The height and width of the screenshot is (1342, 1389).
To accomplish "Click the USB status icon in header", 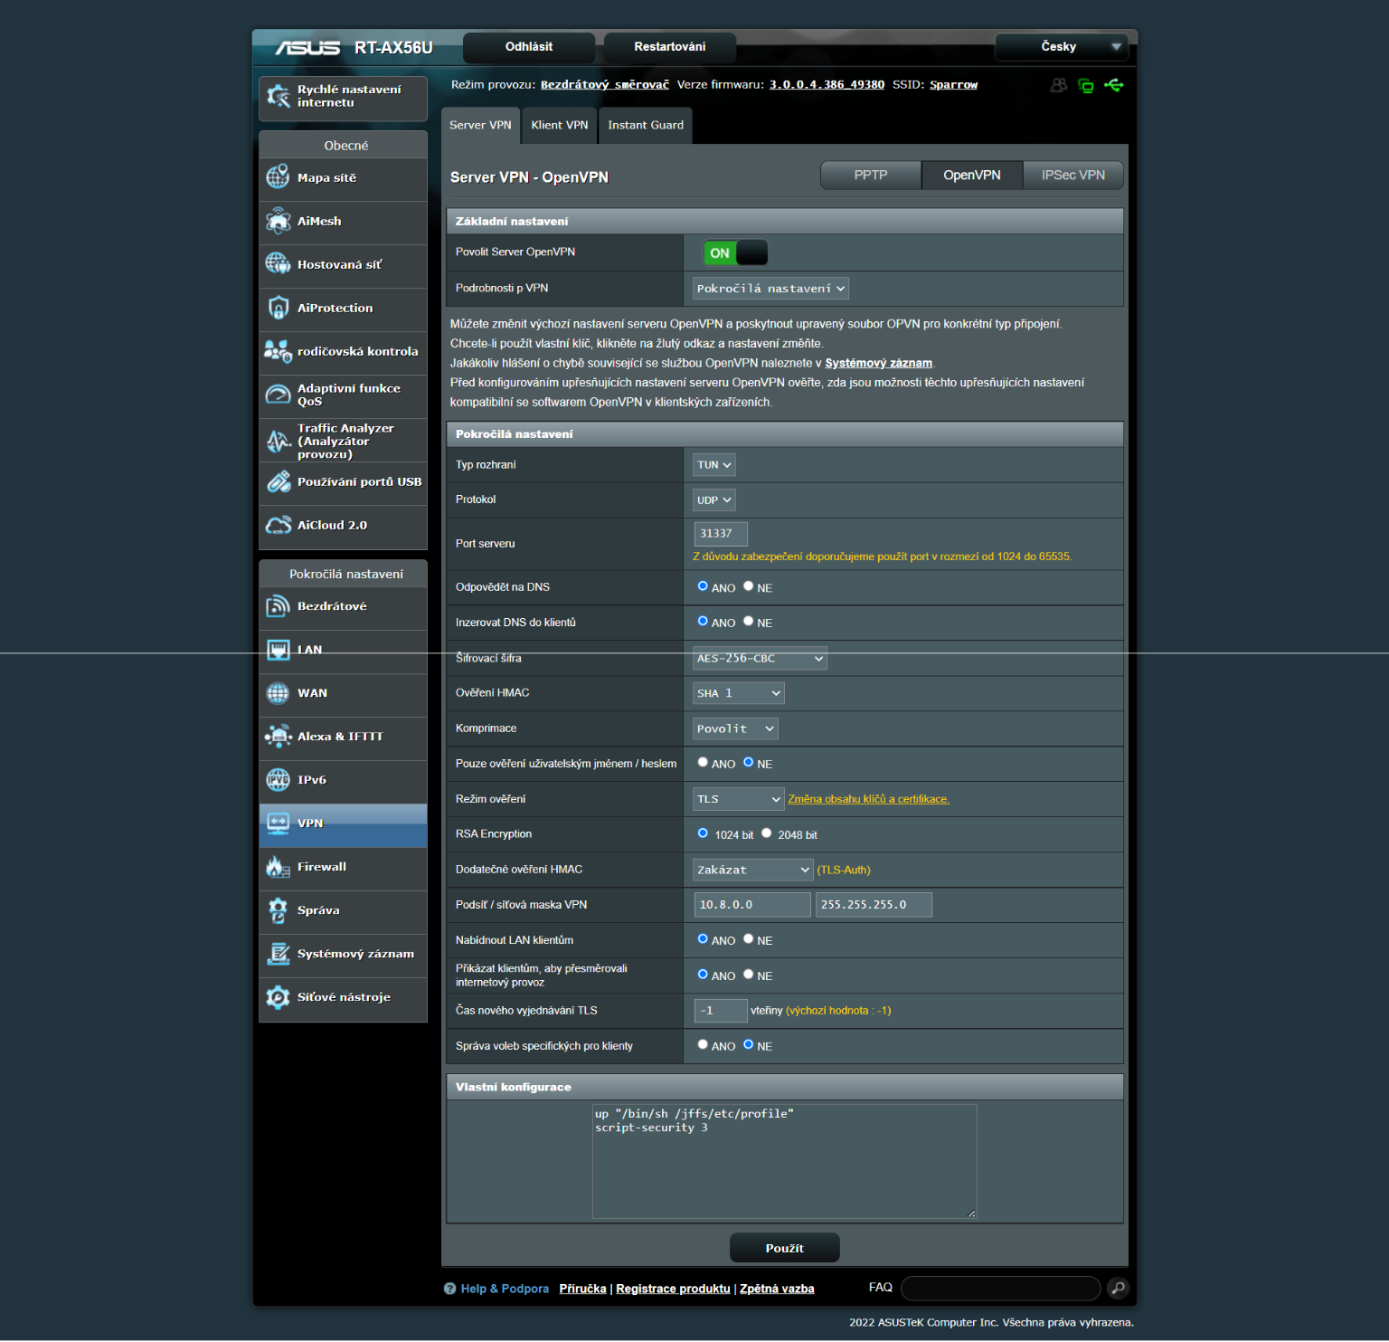I will [x=1114, y=85].
